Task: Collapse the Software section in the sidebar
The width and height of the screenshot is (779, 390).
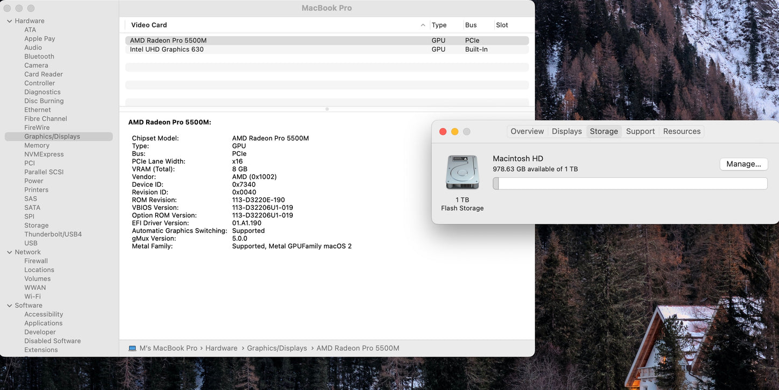Action: (9, 305)
